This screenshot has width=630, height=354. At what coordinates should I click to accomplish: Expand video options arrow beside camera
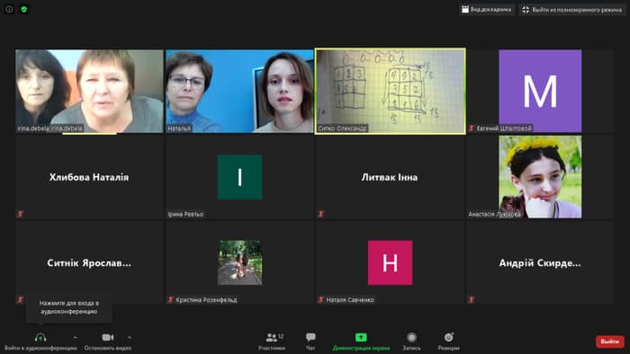130,338
